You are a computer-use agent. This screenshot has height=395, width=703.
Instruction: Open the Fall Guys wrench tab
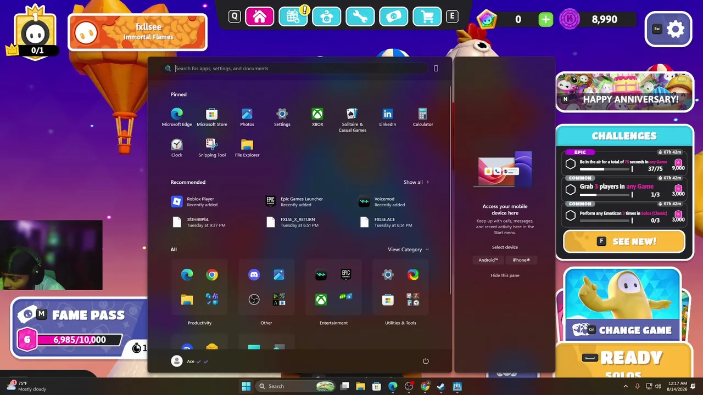[360, 16]
